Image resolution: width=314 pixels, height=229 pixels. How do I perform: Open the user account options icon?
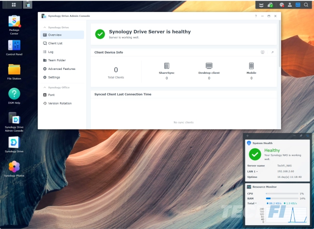290,5
